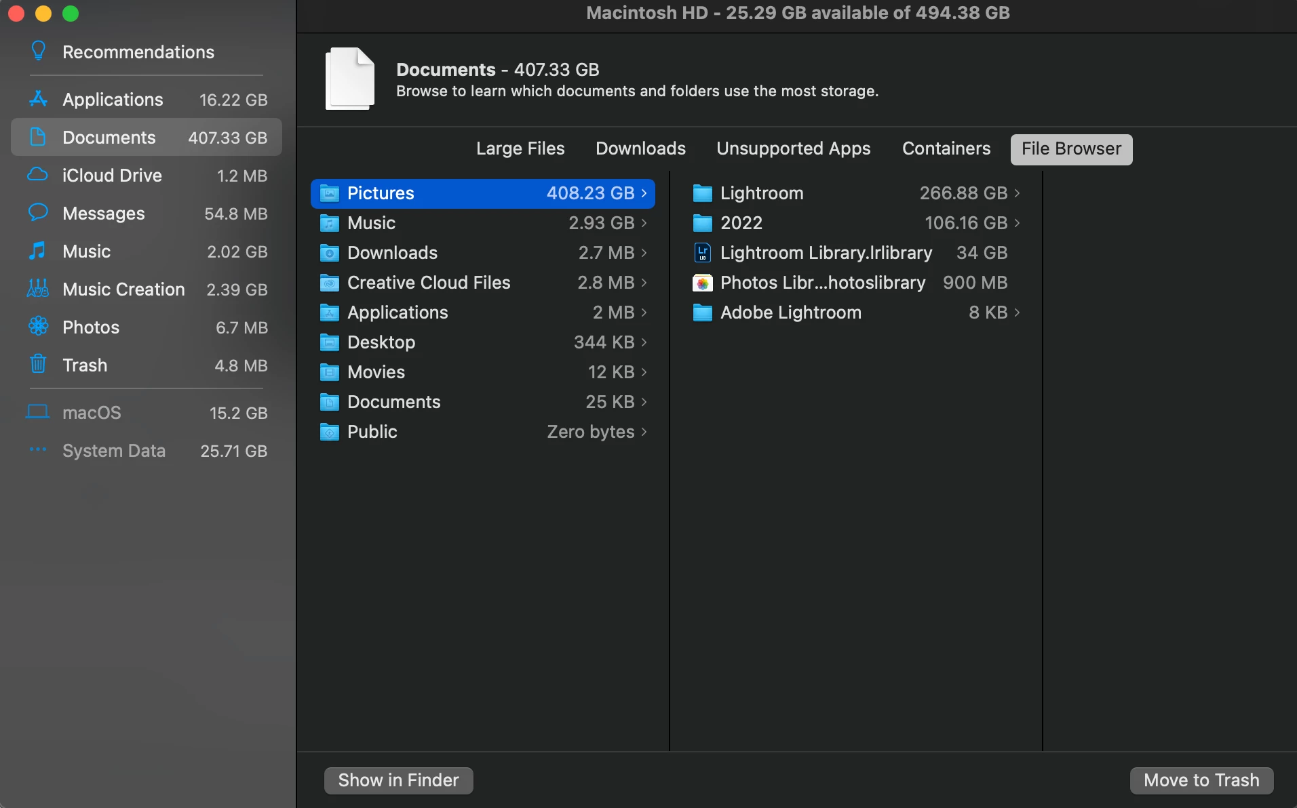Click the Documents folder icon in file browser
This screenshot has width=1297, height=808.
point(330,402)
